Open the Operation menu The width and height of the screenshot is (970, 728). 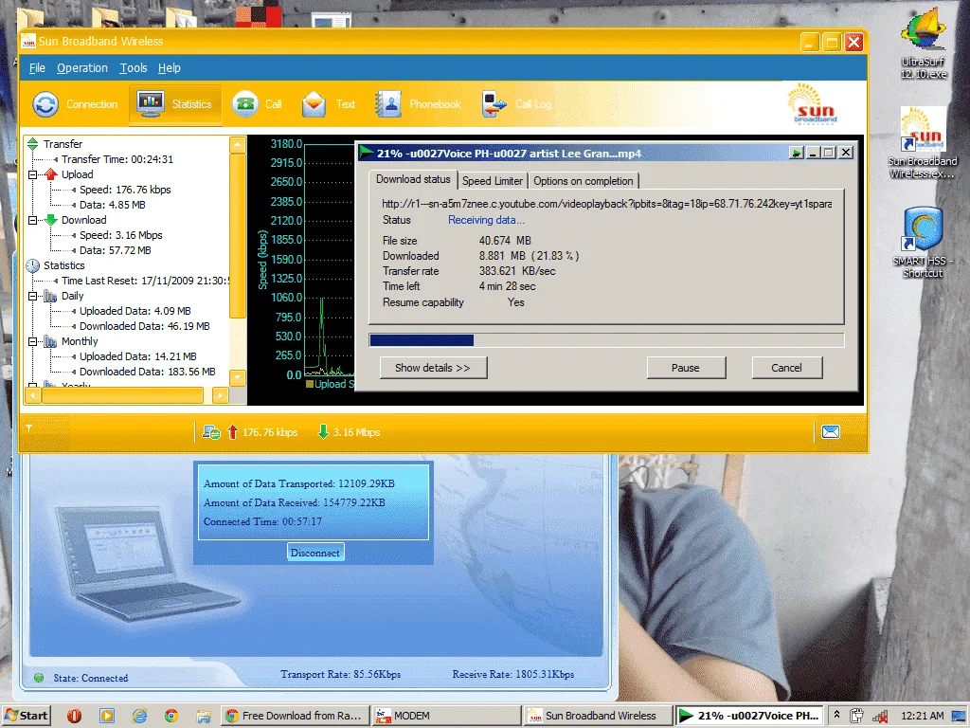(x=82, y=68)
